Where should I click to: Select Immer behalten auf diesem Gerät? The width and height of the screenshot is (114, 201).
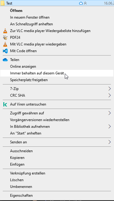57,73
